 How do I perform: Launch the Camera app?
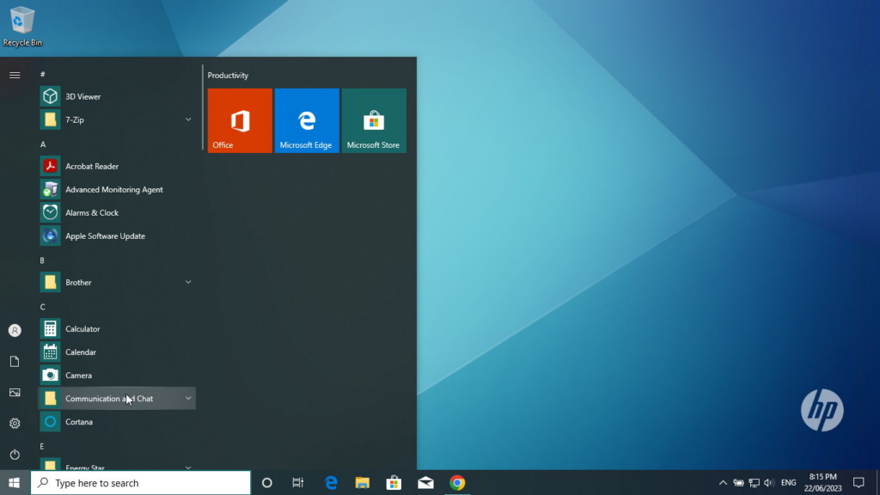(x=117, y=376)
